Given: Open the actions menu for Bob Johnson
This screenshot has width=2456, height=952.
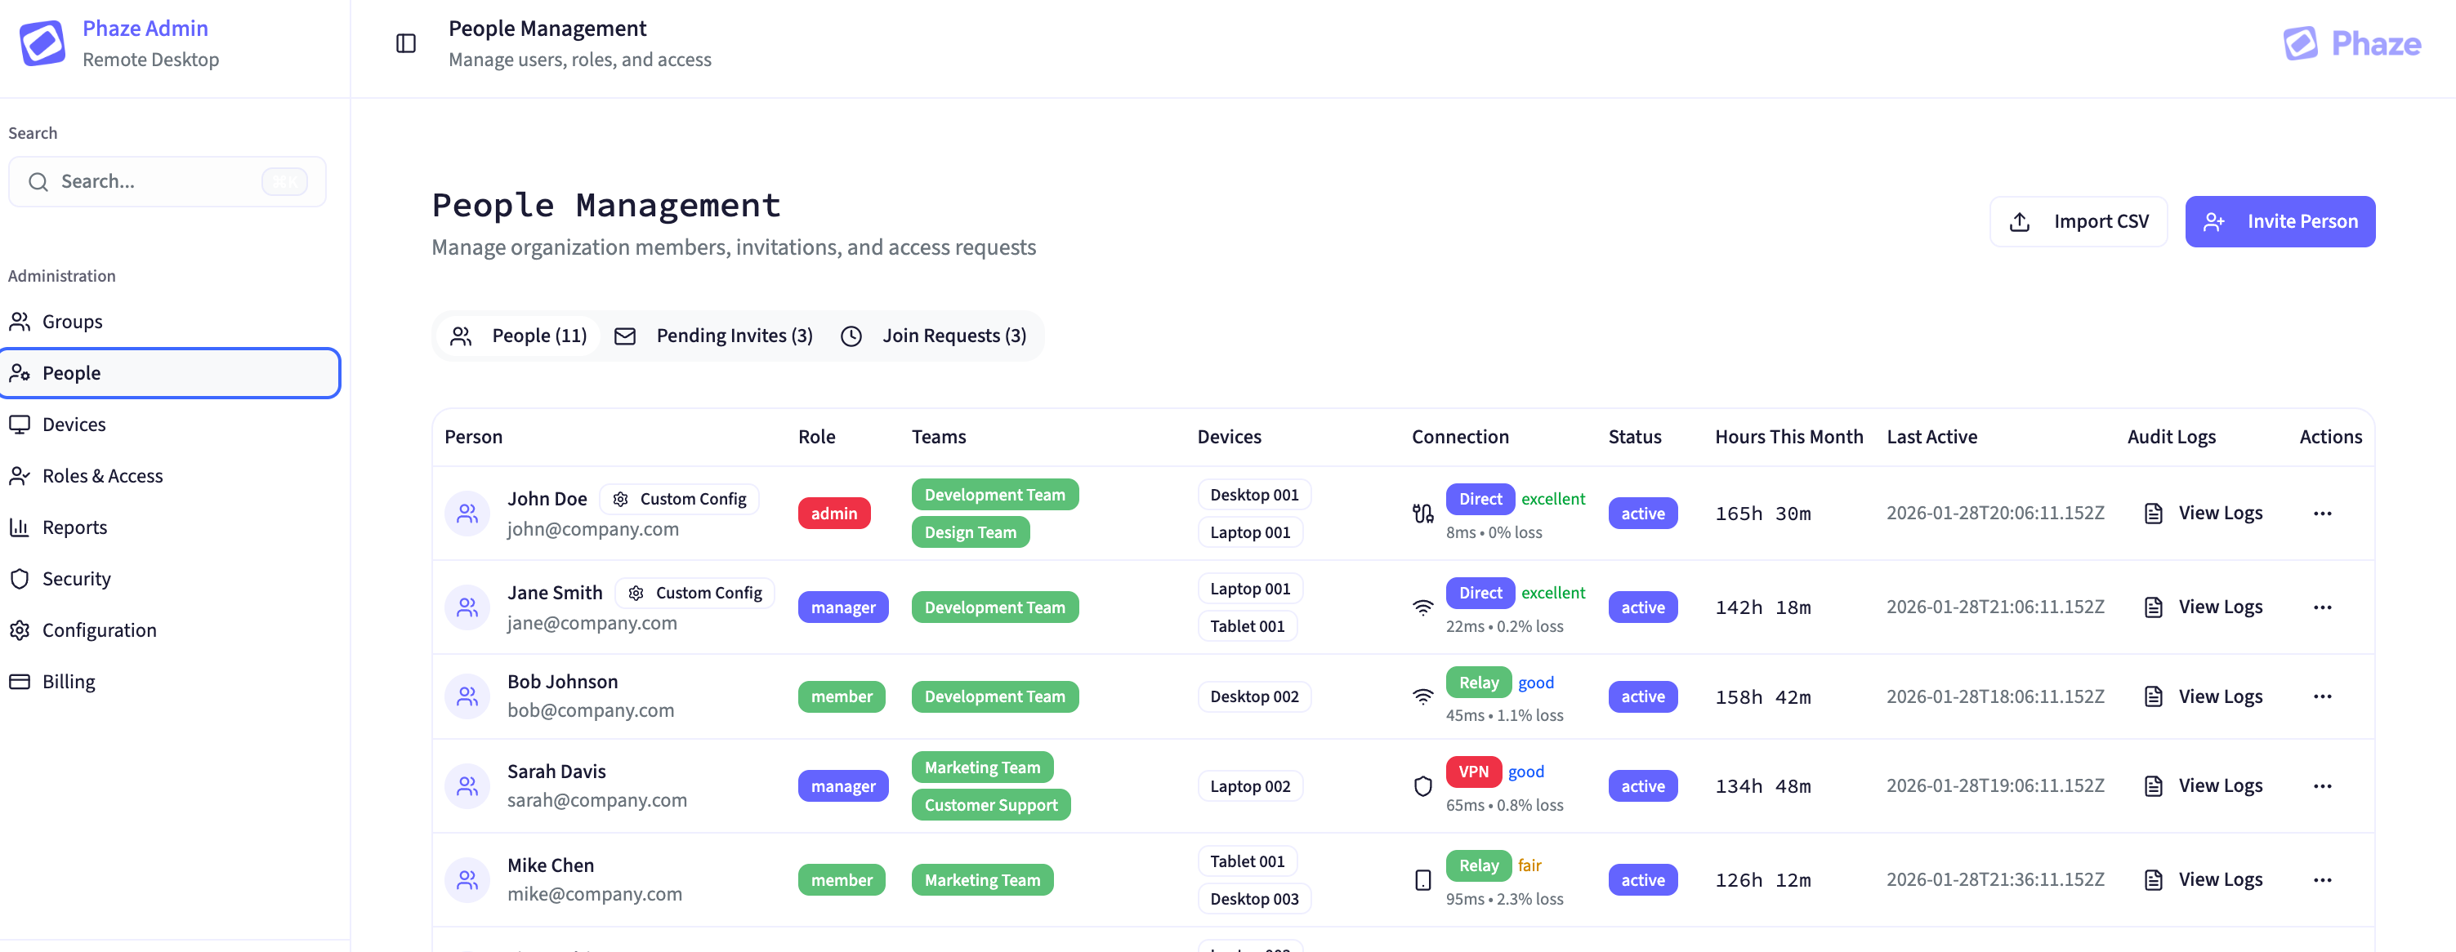Looking at the screenshot, I should 2321,696.
